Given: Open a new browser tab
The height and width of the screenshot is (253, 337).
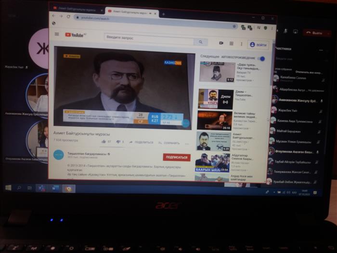Looking at the screenshot, I should click(164, 14).
